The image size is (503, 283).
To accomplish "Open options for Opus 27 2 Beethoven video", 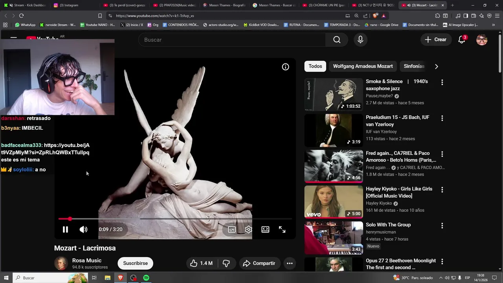I will 442,261.
